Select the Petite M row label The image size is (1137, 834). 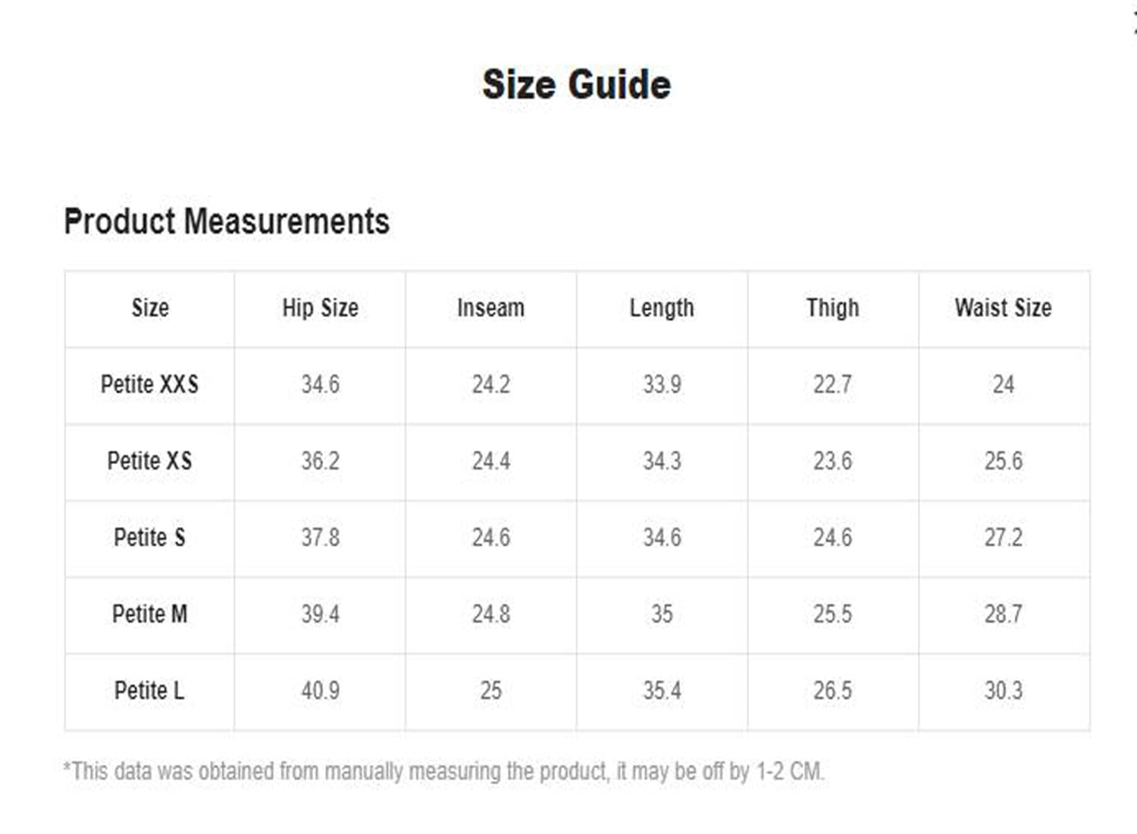point(149,614)
